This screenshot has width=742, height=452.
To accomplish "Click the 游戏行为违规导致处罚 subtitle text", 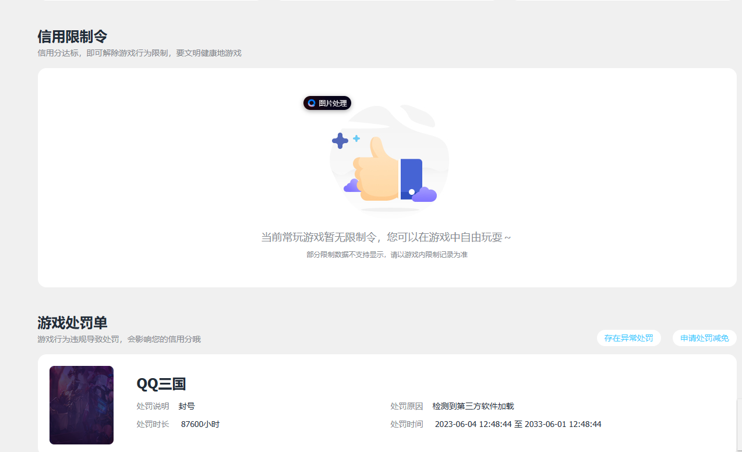I will click(119, 339).
